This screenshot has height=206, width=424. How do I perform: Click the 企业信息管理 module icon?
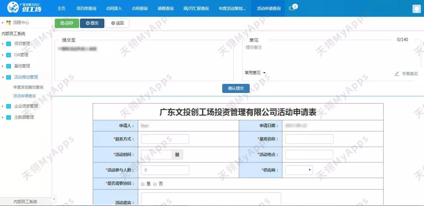click(9, 106)
